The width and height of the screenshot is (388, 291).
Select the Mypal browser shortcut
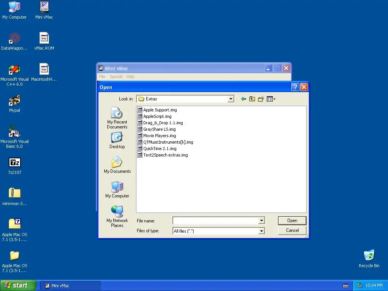tap(14, 103)
